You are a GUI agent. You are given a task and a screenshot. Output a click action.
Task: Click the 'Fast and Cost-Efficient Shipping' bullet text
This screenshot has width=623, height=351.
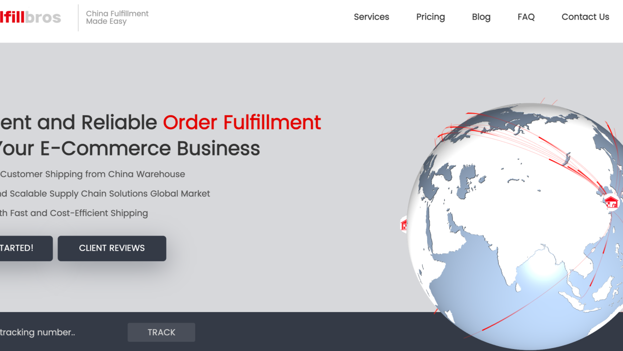[x=74, y=213]
